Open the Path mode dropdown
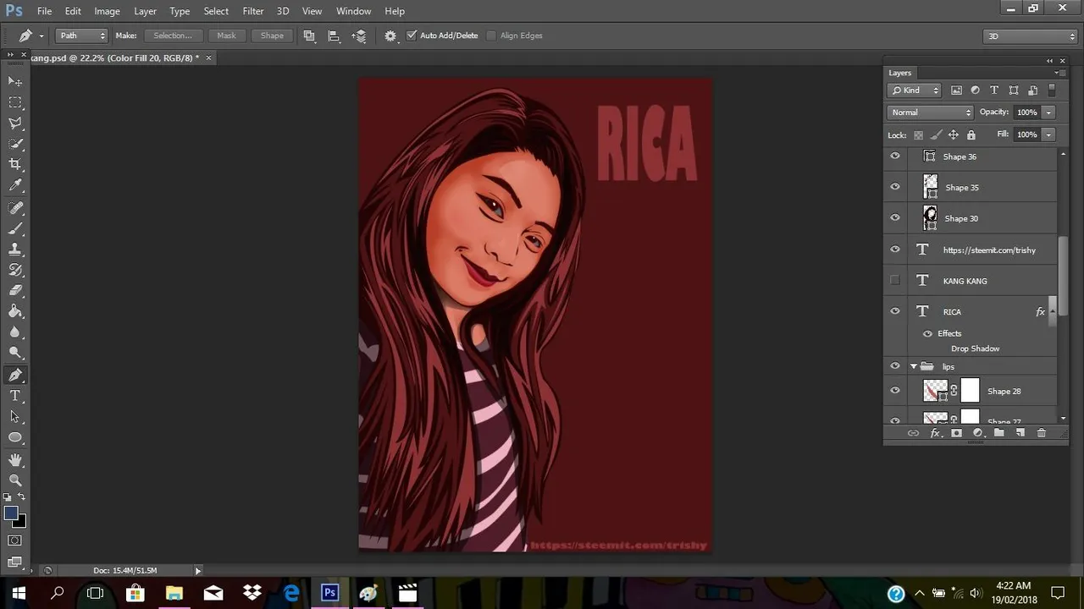 [x=81, y=36]
